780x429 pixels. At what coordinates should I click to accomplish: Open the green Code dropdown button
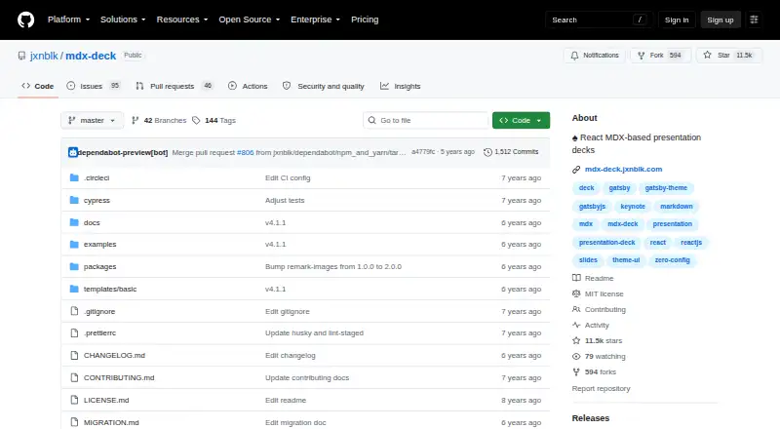coord(521,121)
